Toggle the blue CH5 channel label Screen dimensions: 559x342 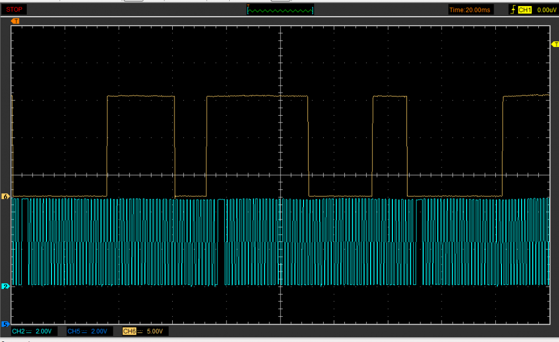coord(73,331)
